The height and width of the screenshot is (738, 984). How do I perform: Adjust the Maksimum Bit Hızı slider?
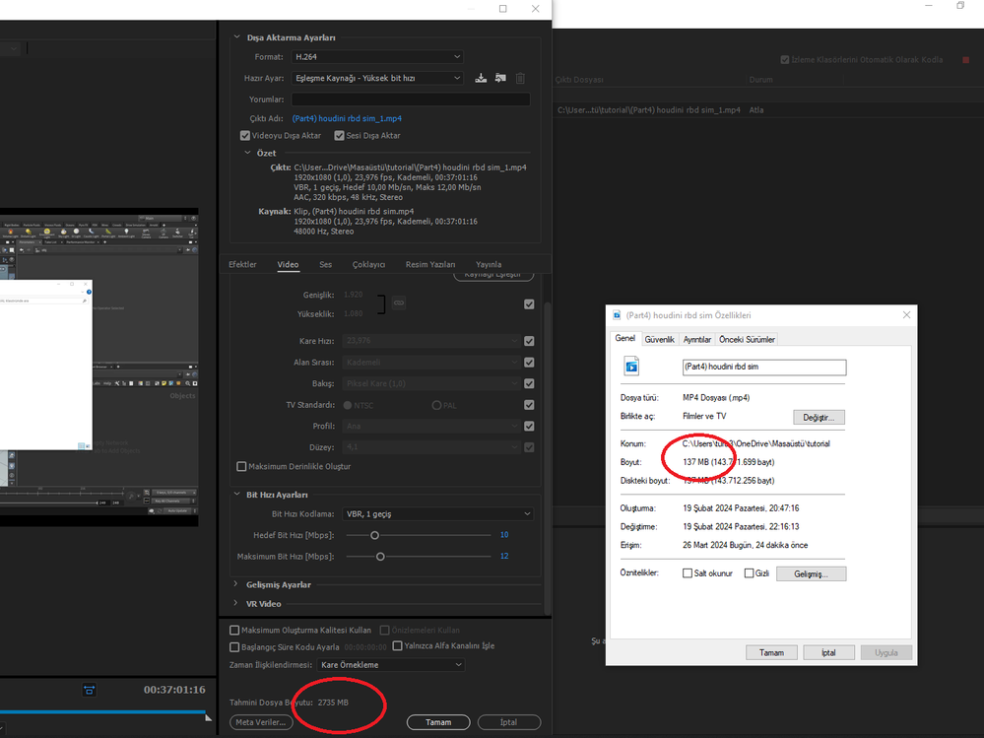(380, 557)
